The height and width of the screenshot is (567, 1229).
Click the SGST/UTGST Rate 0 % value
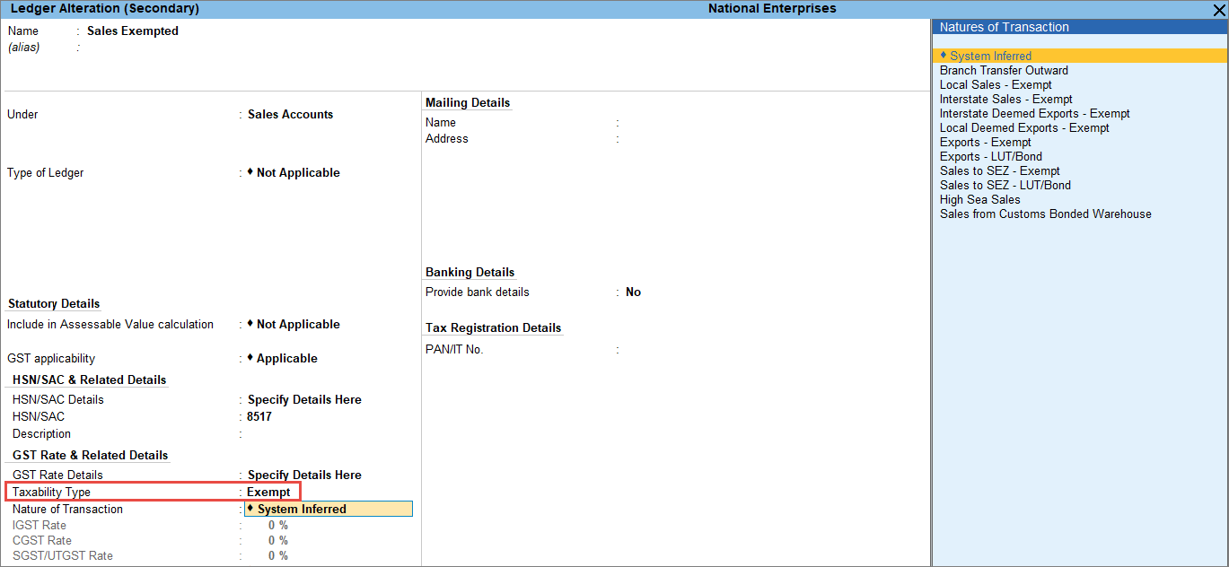tap(278, 555)
